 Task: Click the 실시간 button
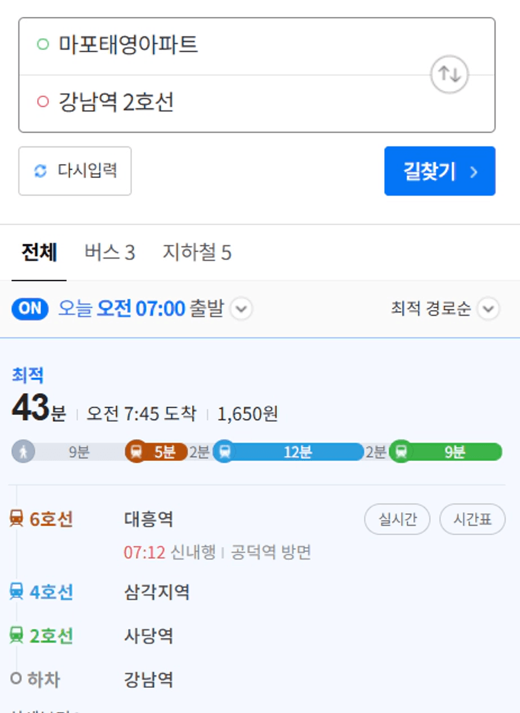[397, 519]
